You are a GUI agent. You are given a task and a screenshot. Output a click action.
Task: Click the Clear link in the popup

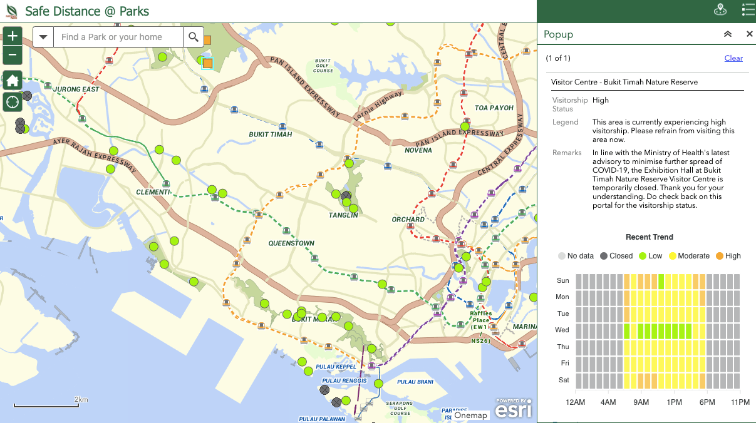733,58
